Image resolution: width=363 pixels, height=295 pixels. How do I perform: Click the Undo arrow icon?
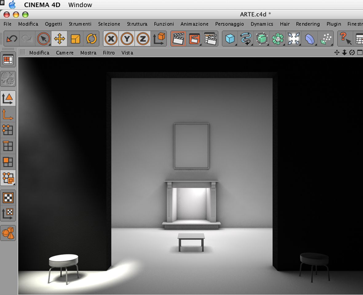[x=12, y=39]
